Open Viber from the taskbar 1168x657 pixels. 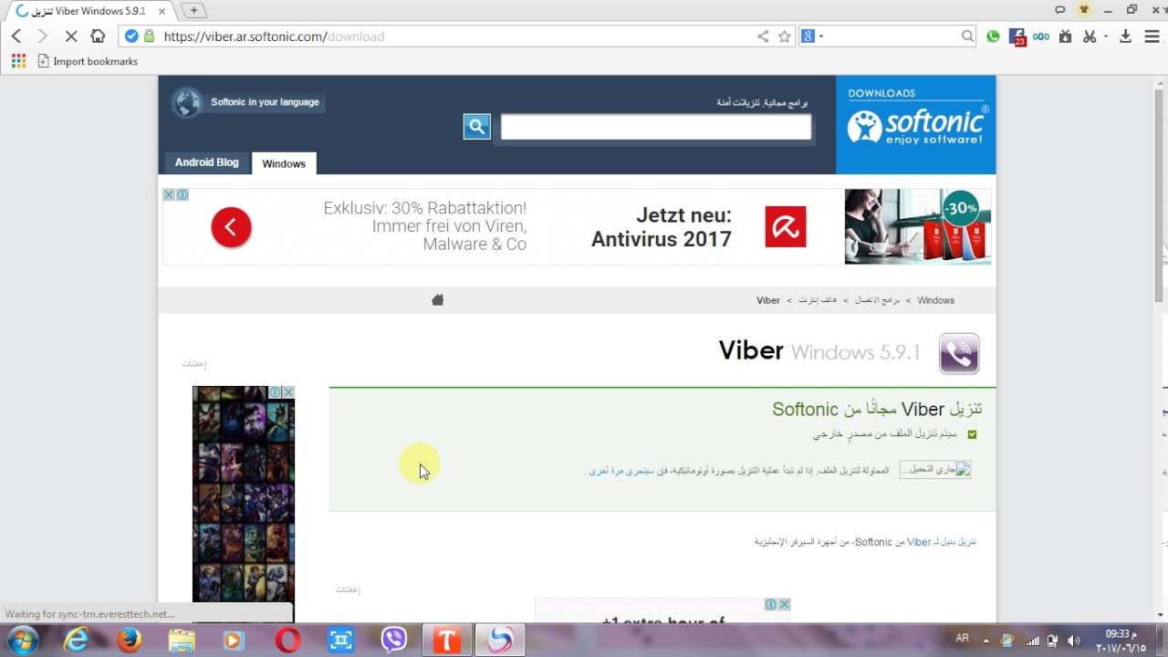394,641
